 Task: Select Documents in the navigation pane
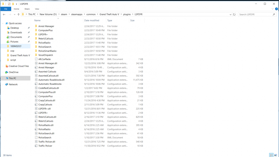[x=16, y=37]
